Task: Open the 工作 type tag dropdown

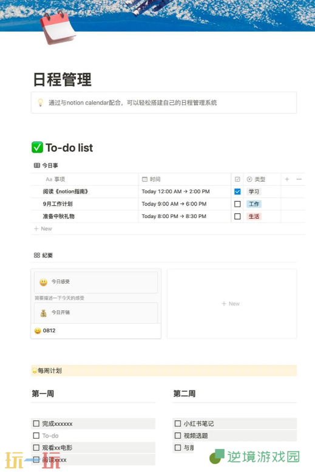Action: point(254,204)
